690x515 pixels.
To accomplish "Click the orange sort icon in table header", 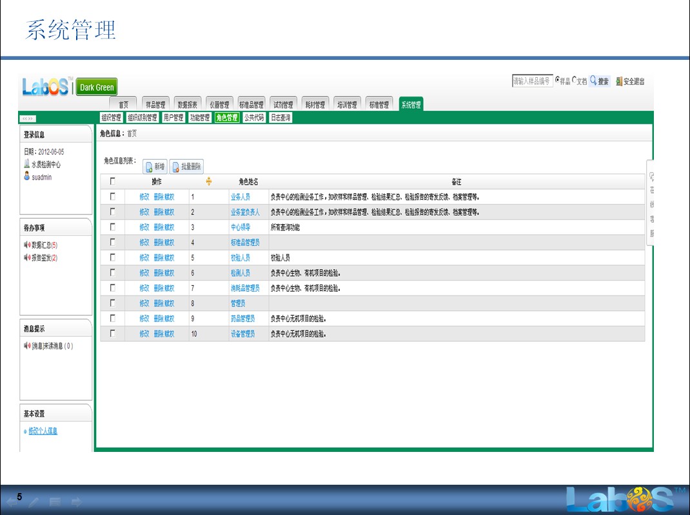I will [x=209, y=182].
